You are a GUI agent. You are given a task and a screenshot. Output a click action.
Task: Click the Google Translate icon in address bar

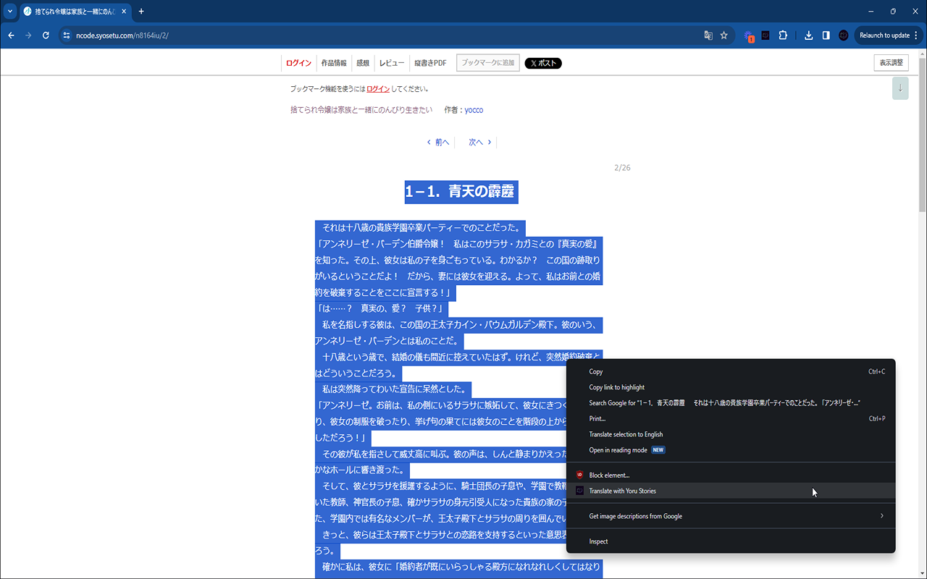click(x=708, y=35)
